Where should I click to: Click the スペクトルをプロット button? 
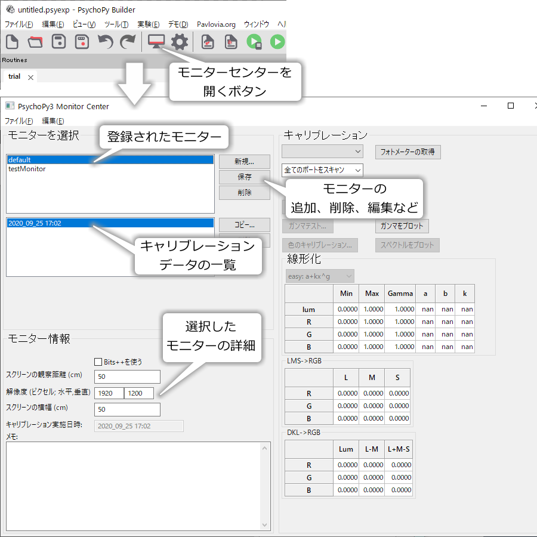click(x=408, y=245)
